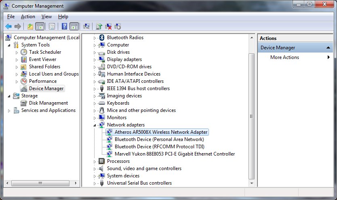The image size is (337, 200).
Task: Click the Universal Serial Bus controllers icon
Action: point(102,183)
